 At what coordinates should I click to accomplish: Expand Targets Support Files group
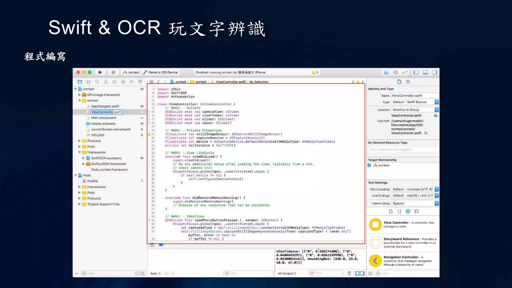tap(79, 204)
